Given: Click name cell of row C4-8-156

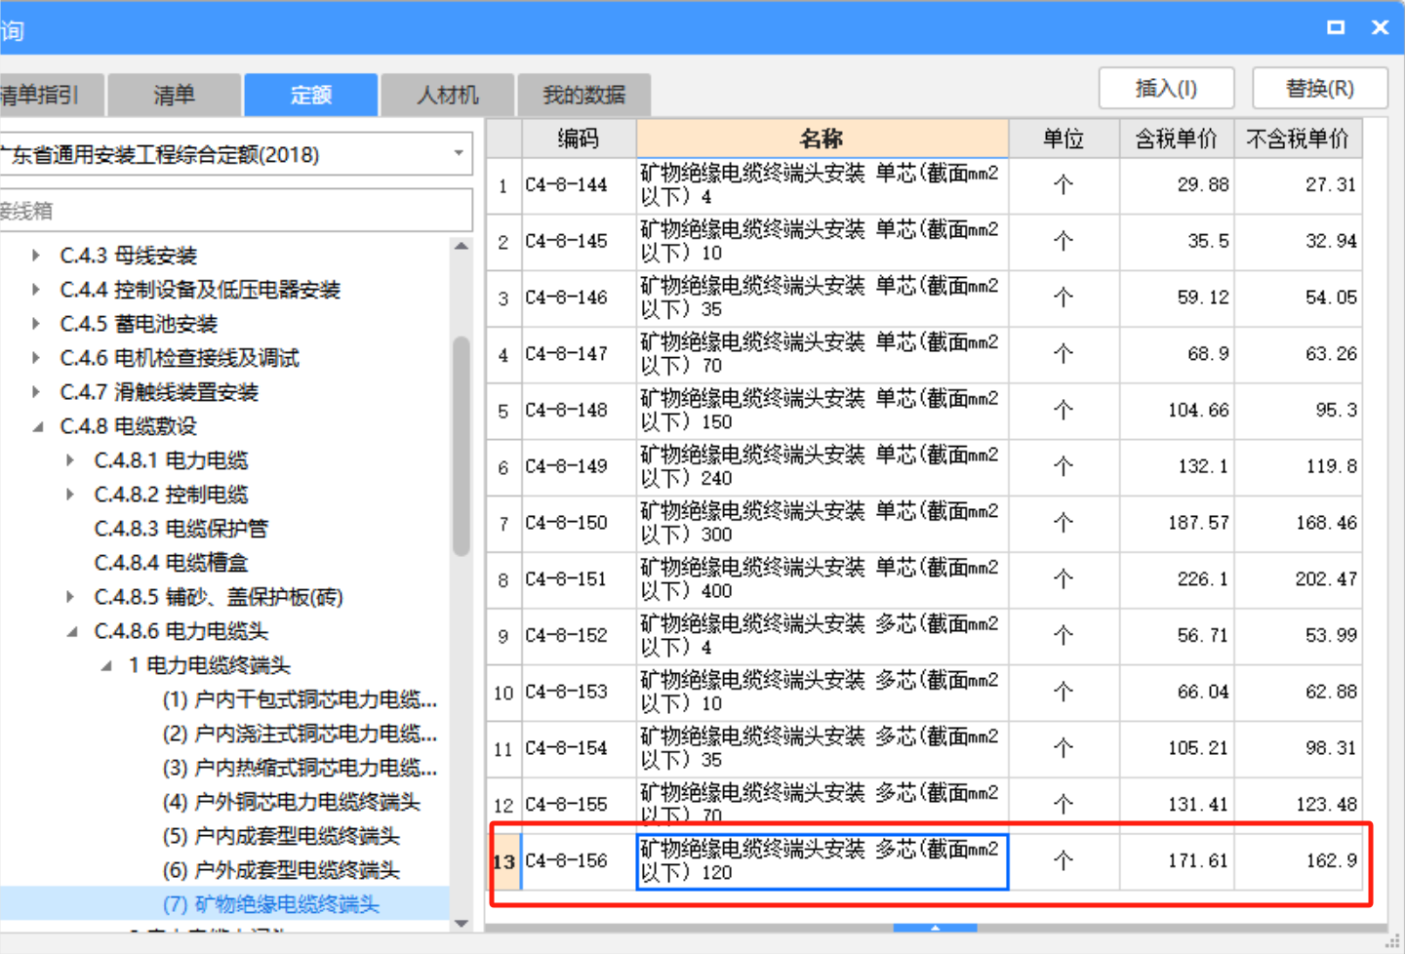Looking at the screenshot, I should click(x=822, y=861).
